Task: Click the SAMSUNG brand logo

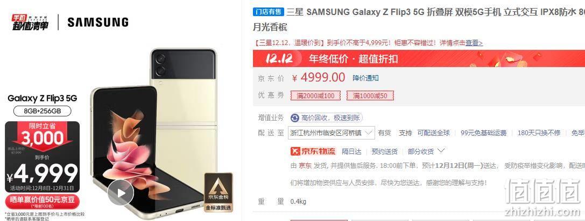Action: coord(98,23)
